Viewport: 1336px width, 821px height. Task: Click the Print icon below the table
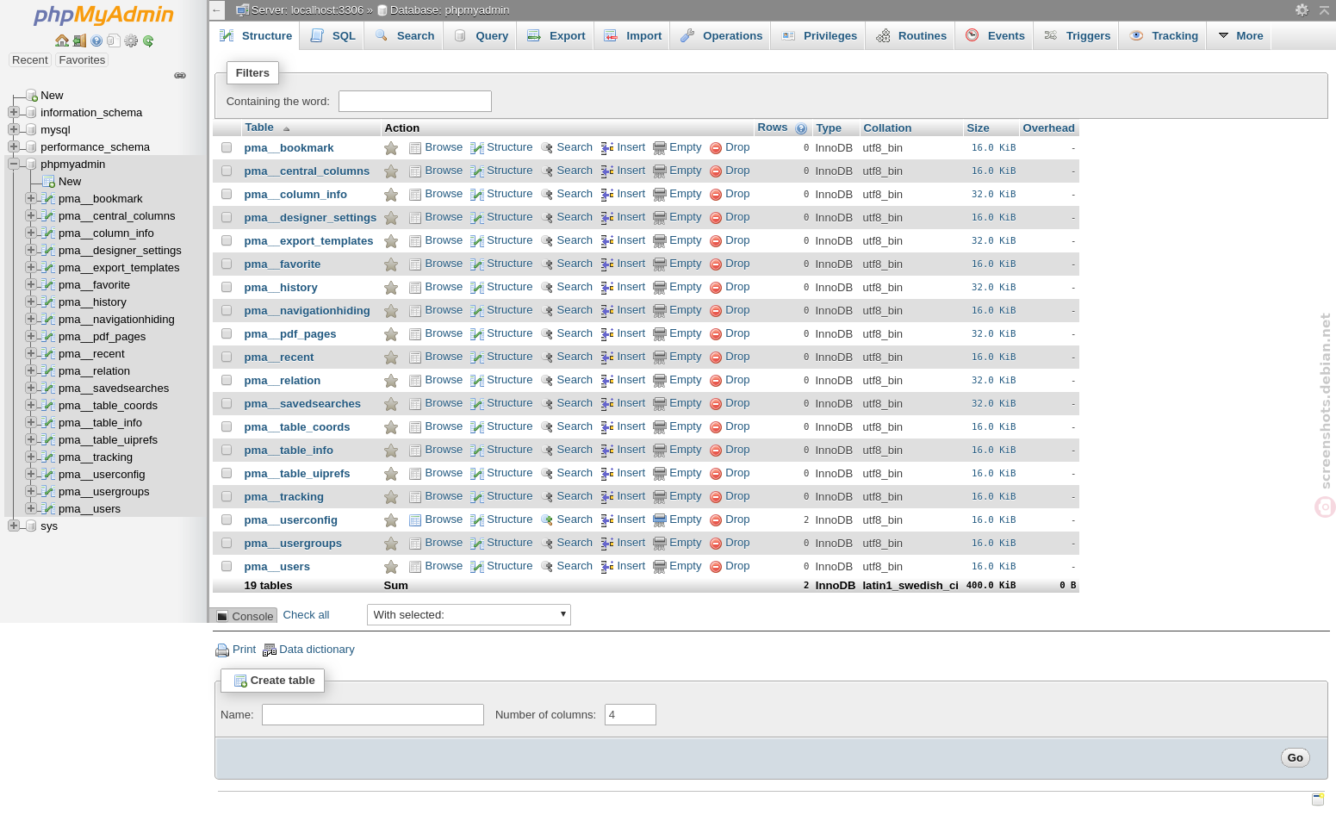tap(222, 650)
